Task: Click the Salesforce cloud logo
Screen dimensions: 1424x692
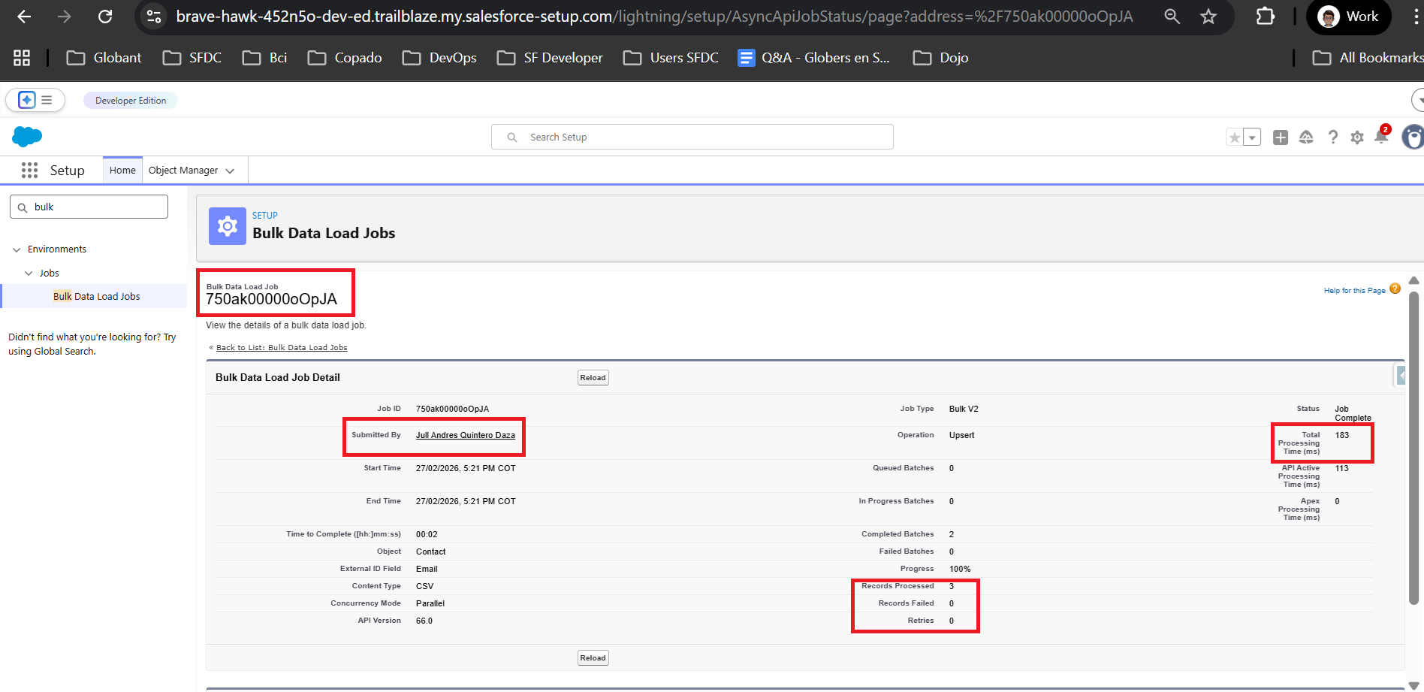Action: click(27, 137)
